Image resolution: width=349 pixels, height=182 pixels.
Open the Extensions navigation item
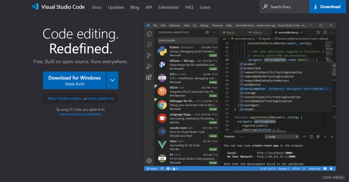(169, 7)
